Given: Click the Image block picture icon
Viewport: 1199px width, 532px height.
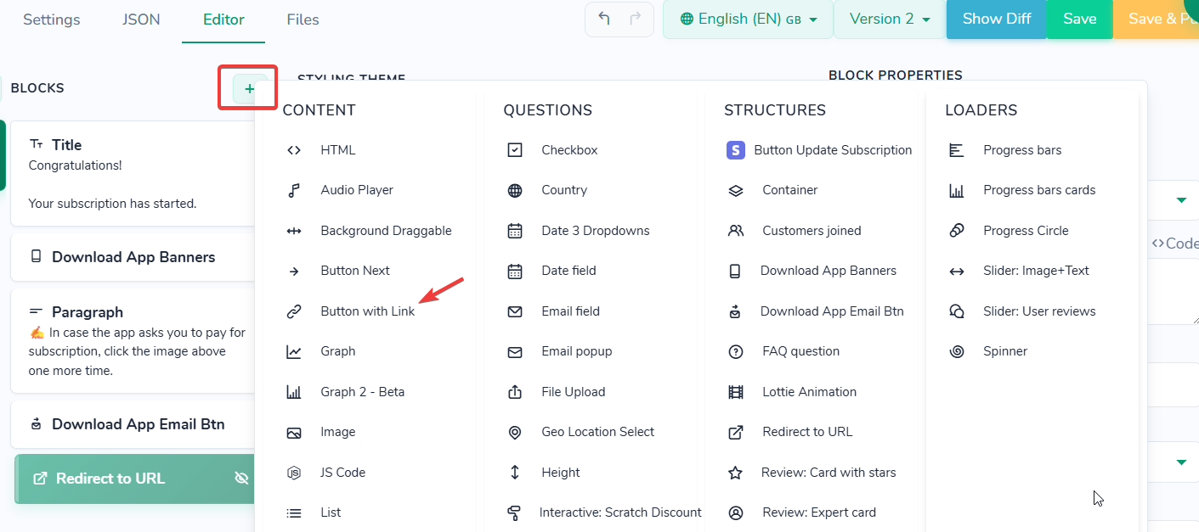Looking at the screenshot, I should point(294,433).
